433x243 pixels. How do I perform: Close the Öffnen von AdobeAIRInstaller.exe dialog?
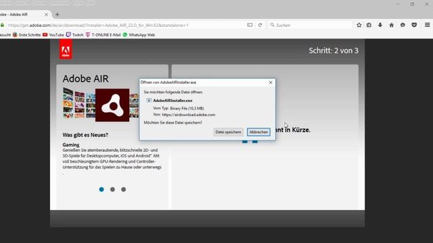pos(271,82)
